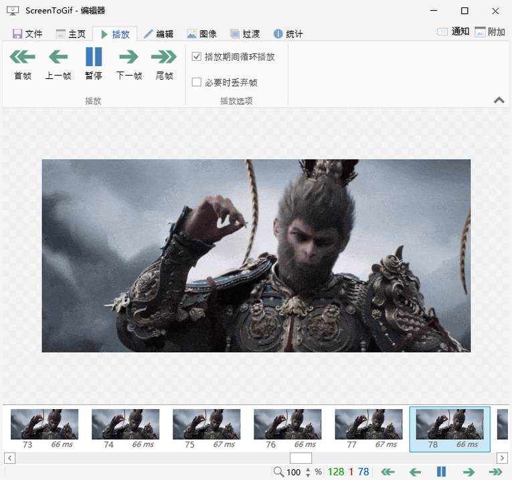Select the 播放 tab
This screenshot has width=512, height=480.
[115, 34]
